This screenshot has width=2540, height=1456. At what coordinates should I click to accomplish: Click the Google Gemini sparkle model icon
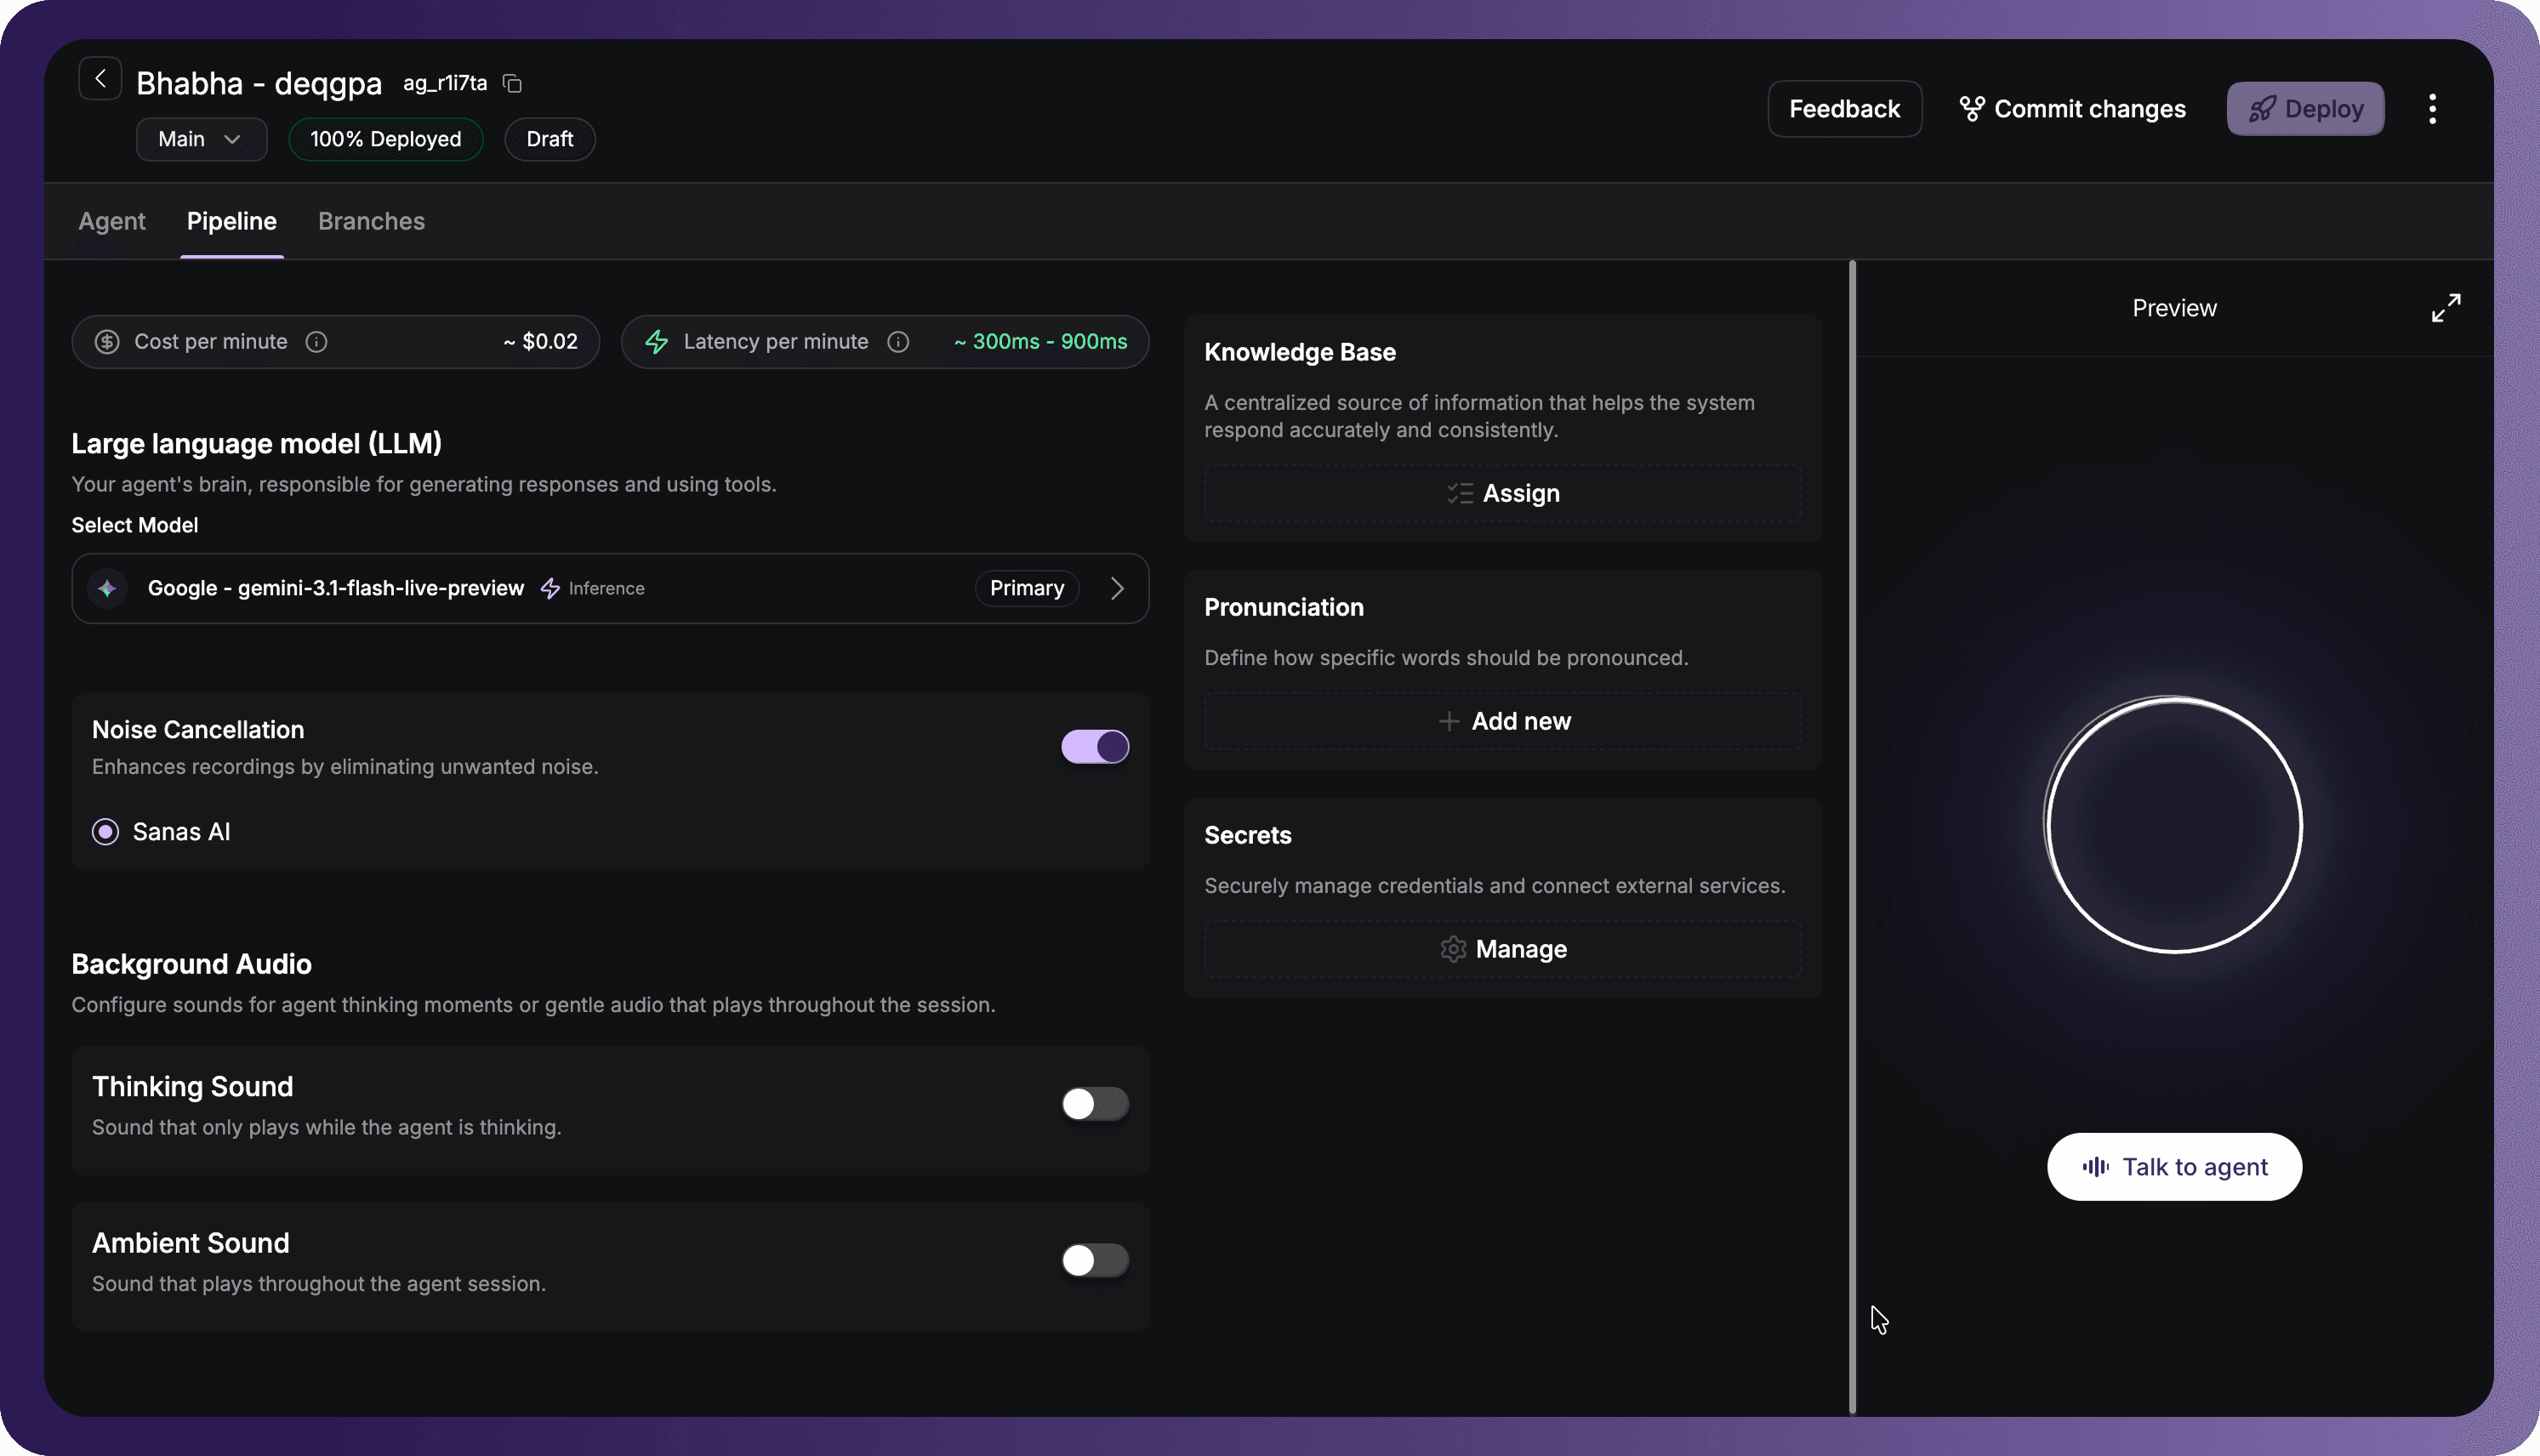tap(107, 588)
